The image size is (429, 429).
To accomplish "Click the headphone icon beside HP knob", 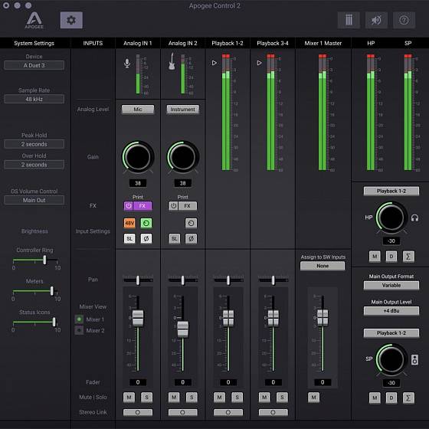I will [x=414, y=218].
